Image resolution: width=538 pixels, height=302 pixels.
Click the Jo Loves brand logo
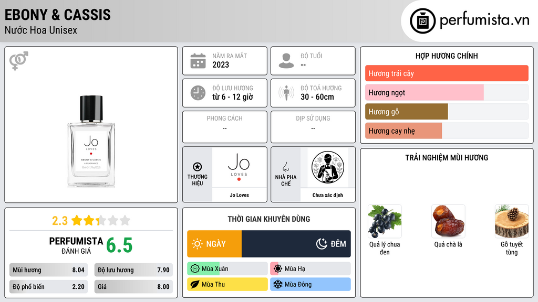(x=239, y=167)
